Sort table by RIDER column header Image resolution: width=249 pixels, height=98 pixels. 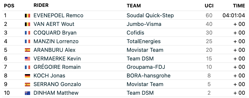point(41,5)
